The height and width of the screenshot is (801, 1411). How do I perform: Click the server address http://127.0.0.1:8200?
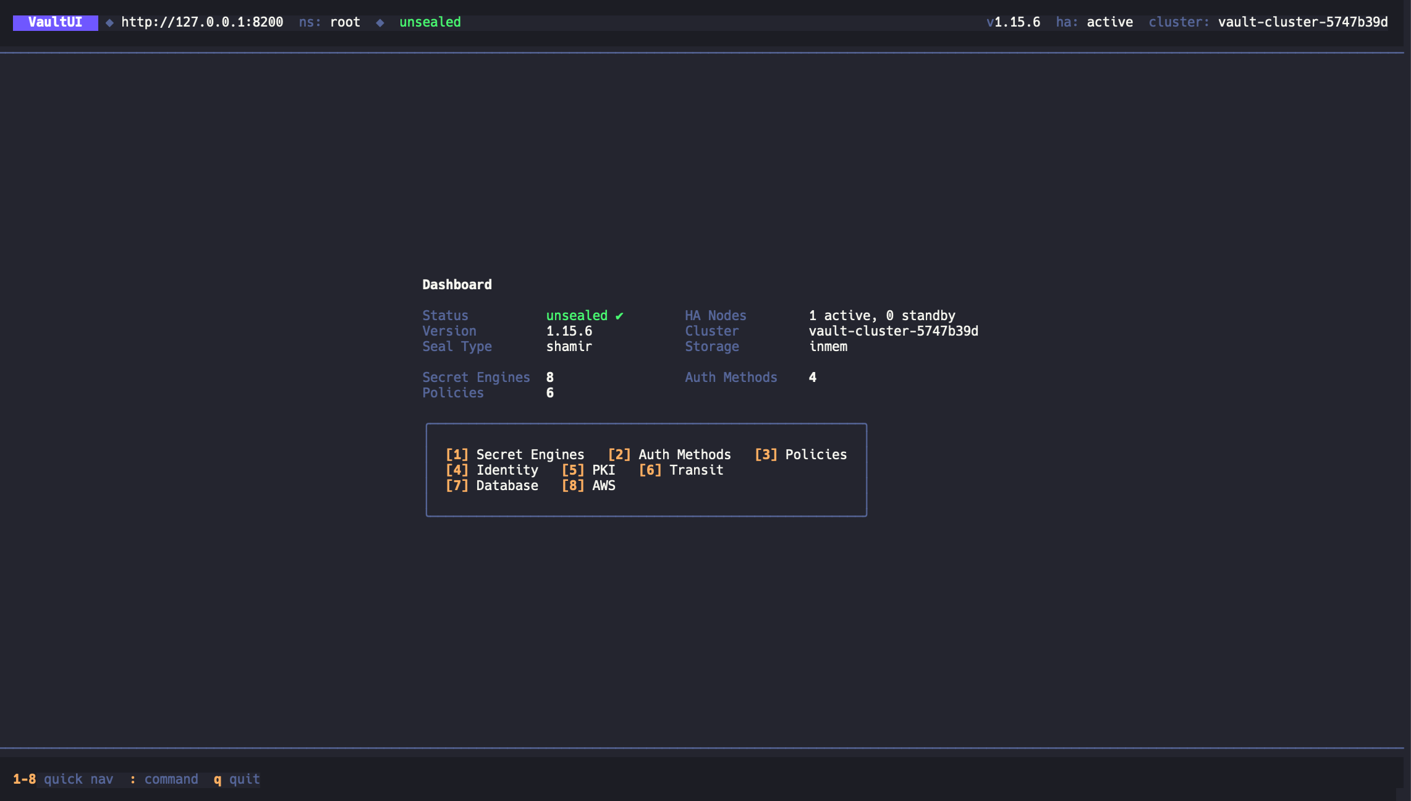[202, 22]
